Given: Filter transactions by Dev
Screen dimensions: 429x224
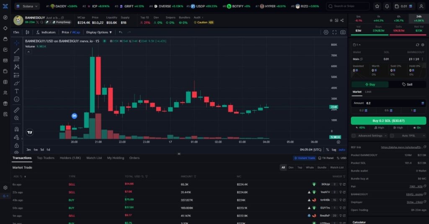Looking at the screenshot, I should tap(291, 168).
